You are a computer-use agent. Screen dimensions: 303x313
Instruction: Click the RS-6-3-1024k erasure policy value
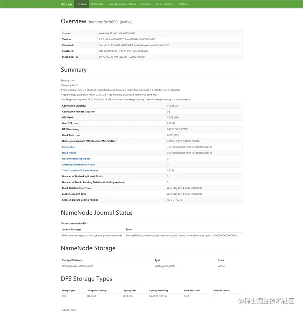coord(174,200)
